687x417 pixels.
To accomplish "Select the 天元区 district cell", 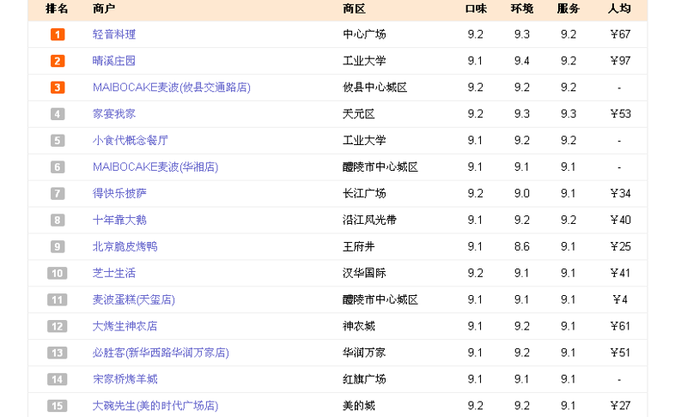I will [x=359, y=114].
